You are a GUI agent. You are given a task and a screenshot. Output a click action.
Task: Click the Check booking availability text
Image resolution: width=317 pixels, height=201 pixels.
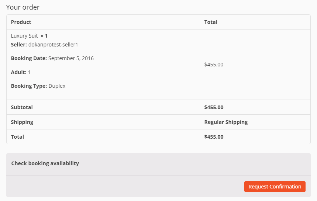(45, 163)
